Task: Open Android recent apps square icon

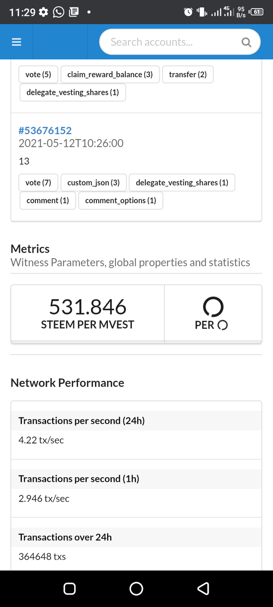Action: pos(70,589)
